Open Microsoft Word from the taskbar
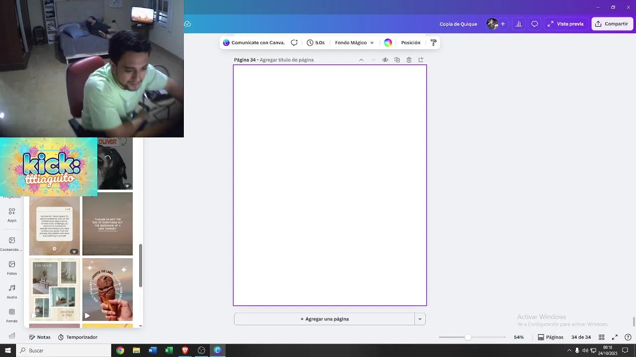The width and height of the screenshot is (636, 357). click(153, 351)
